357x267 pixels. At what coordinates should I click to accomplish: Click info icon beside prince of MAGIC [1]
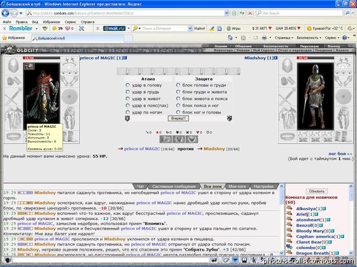coord(125,58)
